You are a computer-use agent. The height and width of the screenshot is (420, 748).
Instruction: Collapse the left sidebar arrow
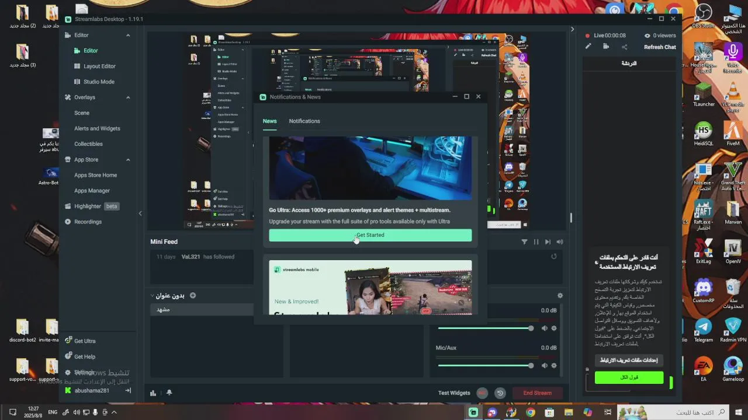(x=140, y=213)
